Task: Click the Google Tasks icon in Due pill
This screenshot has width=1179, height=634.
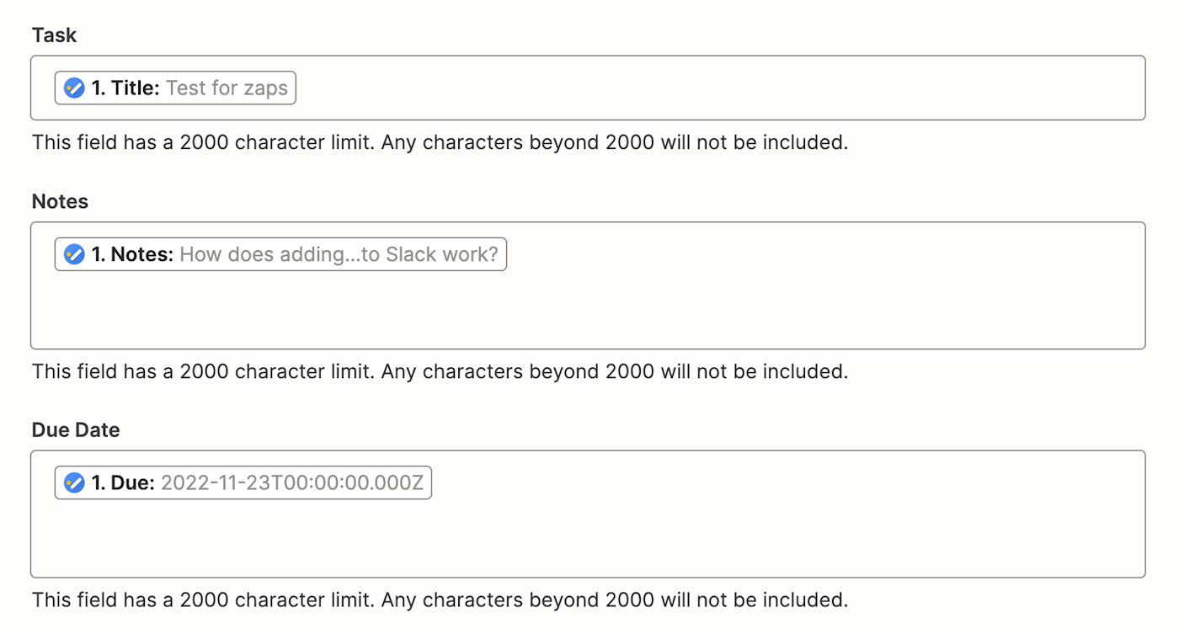Action: [x=74, y=482]
